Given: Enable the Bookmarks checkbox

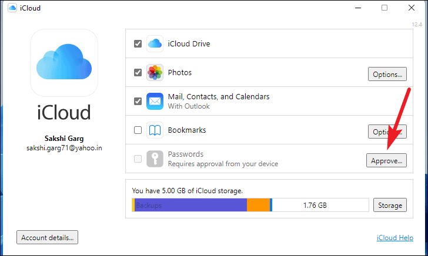Looking at the screenshot, I should [x=138, y=130].
